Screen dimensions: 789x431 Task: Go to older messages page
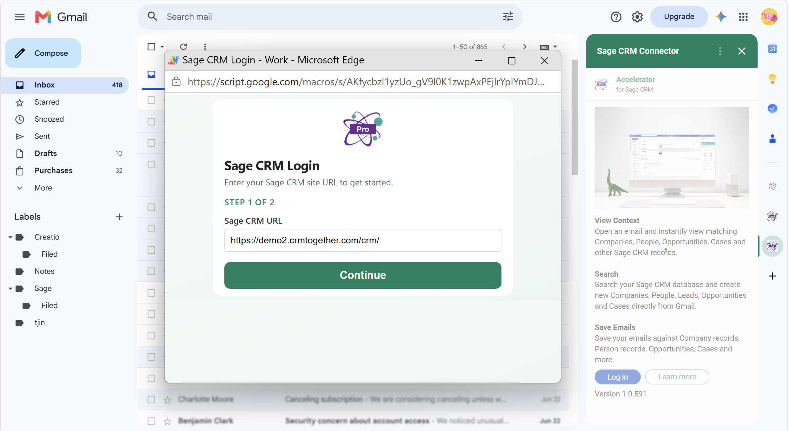525,47
